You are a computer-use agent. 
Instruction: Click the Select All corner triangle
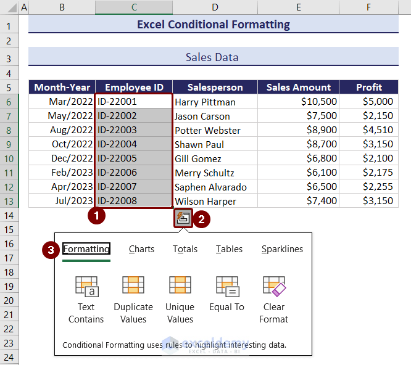click(12, 7)
